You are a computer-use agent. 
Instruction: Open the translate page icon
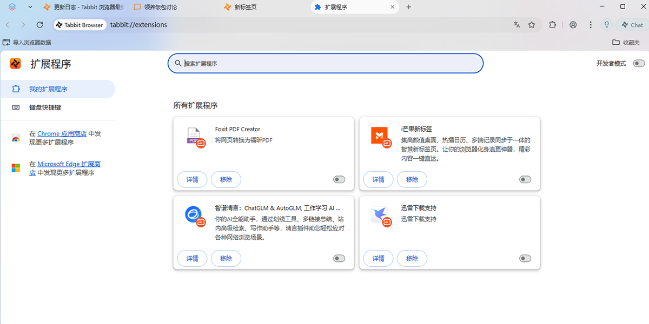(517, 25)
